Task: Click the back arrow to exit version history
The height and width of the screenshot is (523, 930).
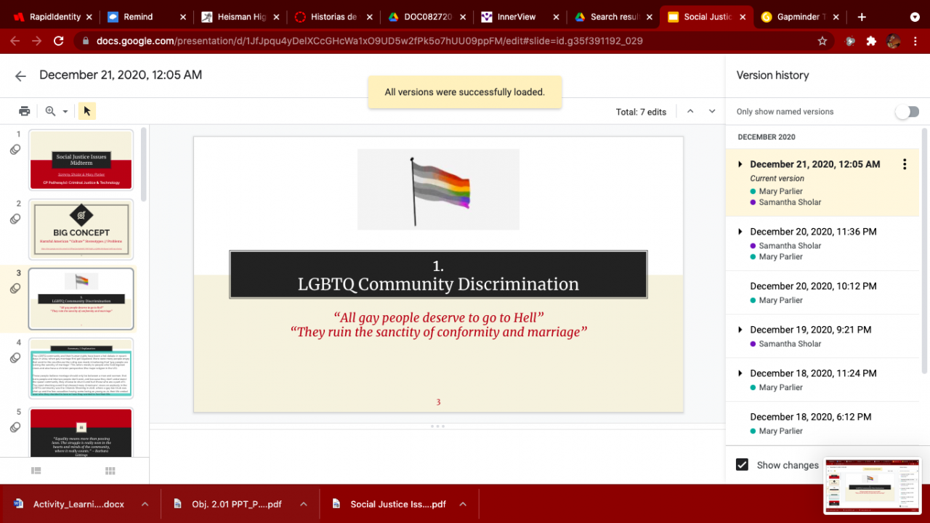Action: click(x=20, y=76)
